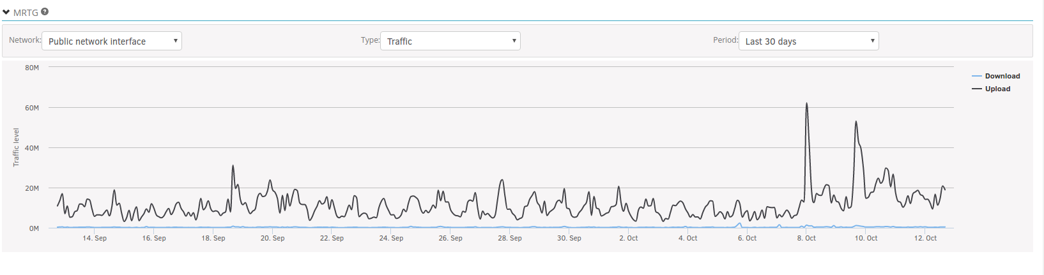Click the 10. Oct upload spike
The width and height of the screenshot is (1044, 275).
pos(856,122)
